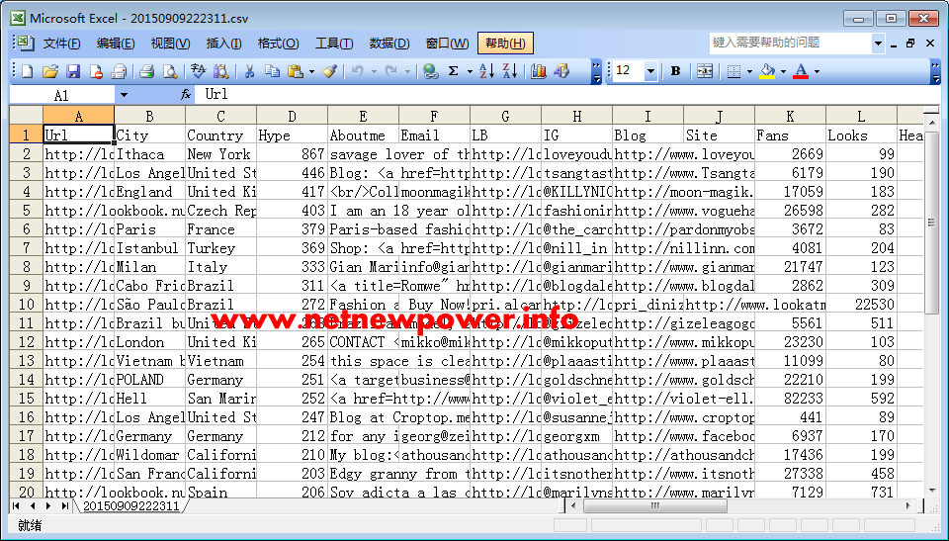Viewport: 949px width, 541px height.
Task: Click the Merge and Center icon
Action: [x=705, y=71]
